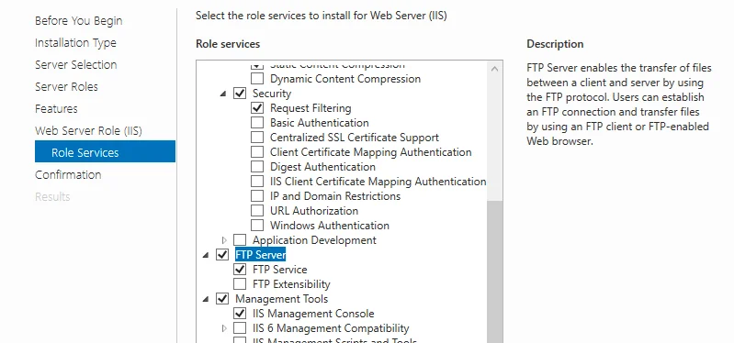Open the Server Selection step
734x343 pixels.
(76, 65)
